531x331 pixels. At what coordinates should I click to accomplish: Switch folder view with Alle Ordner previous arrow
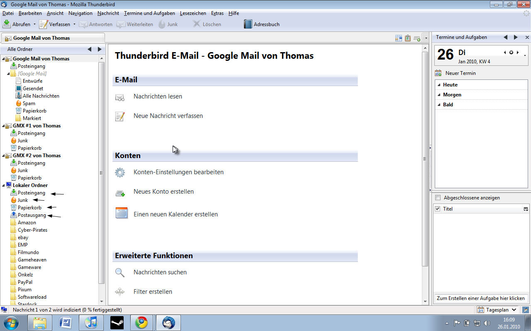tap(90, 49)
